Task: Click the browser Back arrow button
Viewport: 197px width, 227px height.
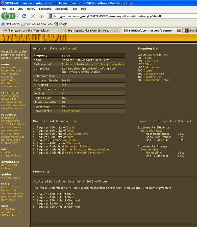Action: 5,16
